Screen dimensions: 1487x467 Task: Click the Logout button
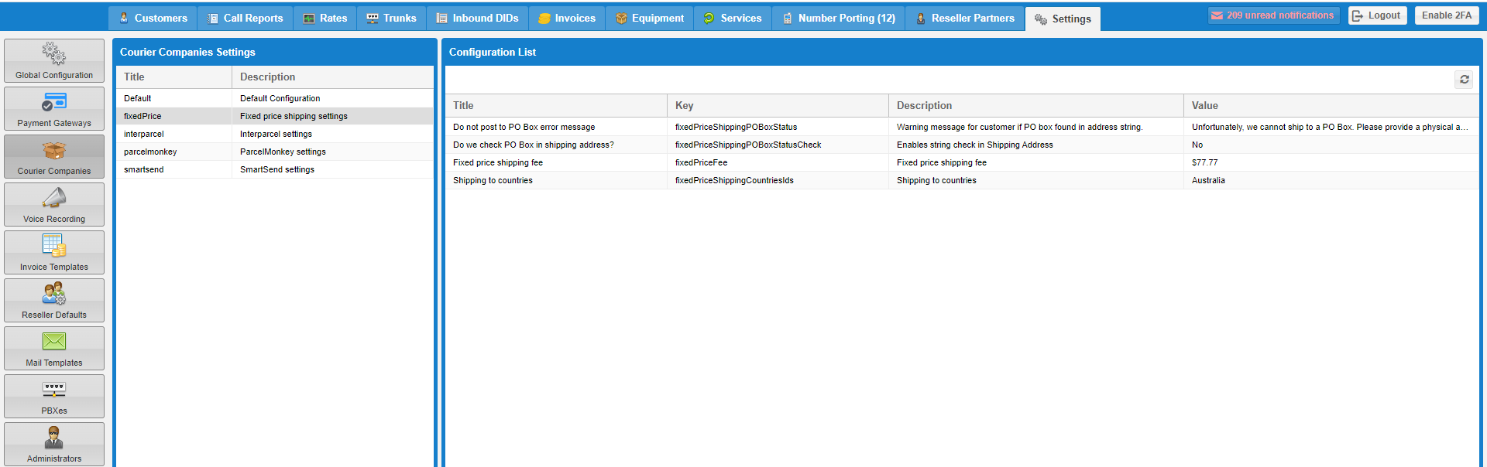(1377, 15)
